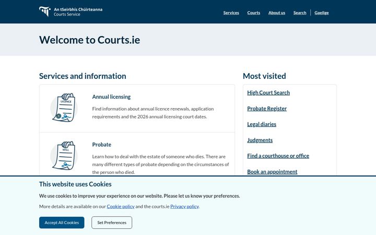This screenshot has height=235, width=376.
Task: Click the Set Preferences button
Action: (112, 222)
